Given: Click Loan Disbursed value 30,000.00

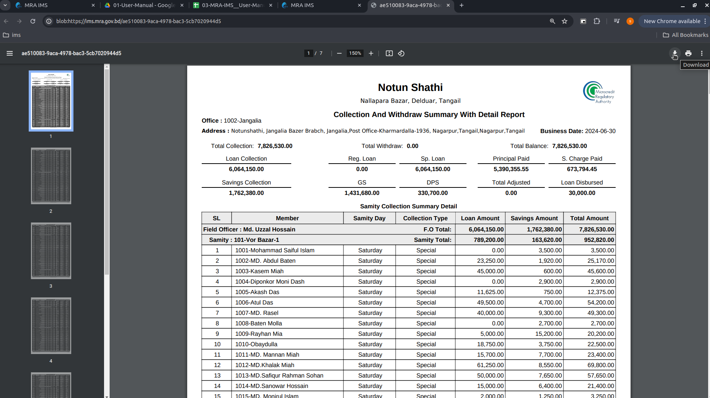Looking at the screenshot, I should click(582, 193).
